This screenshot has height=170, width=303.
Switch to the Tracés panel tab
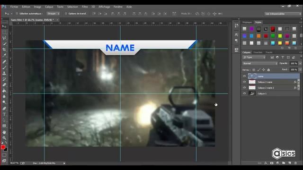[269, 52]
